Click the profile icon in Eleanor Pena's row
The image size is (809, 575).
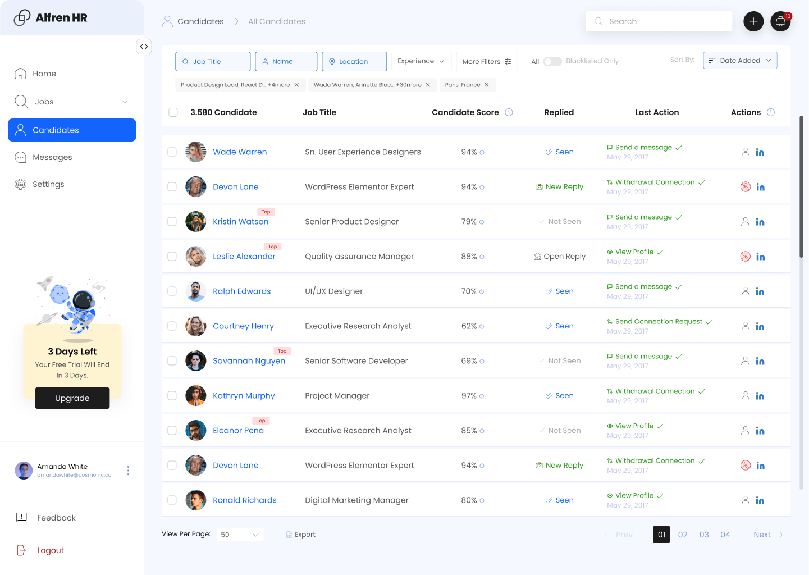point(745,431)
